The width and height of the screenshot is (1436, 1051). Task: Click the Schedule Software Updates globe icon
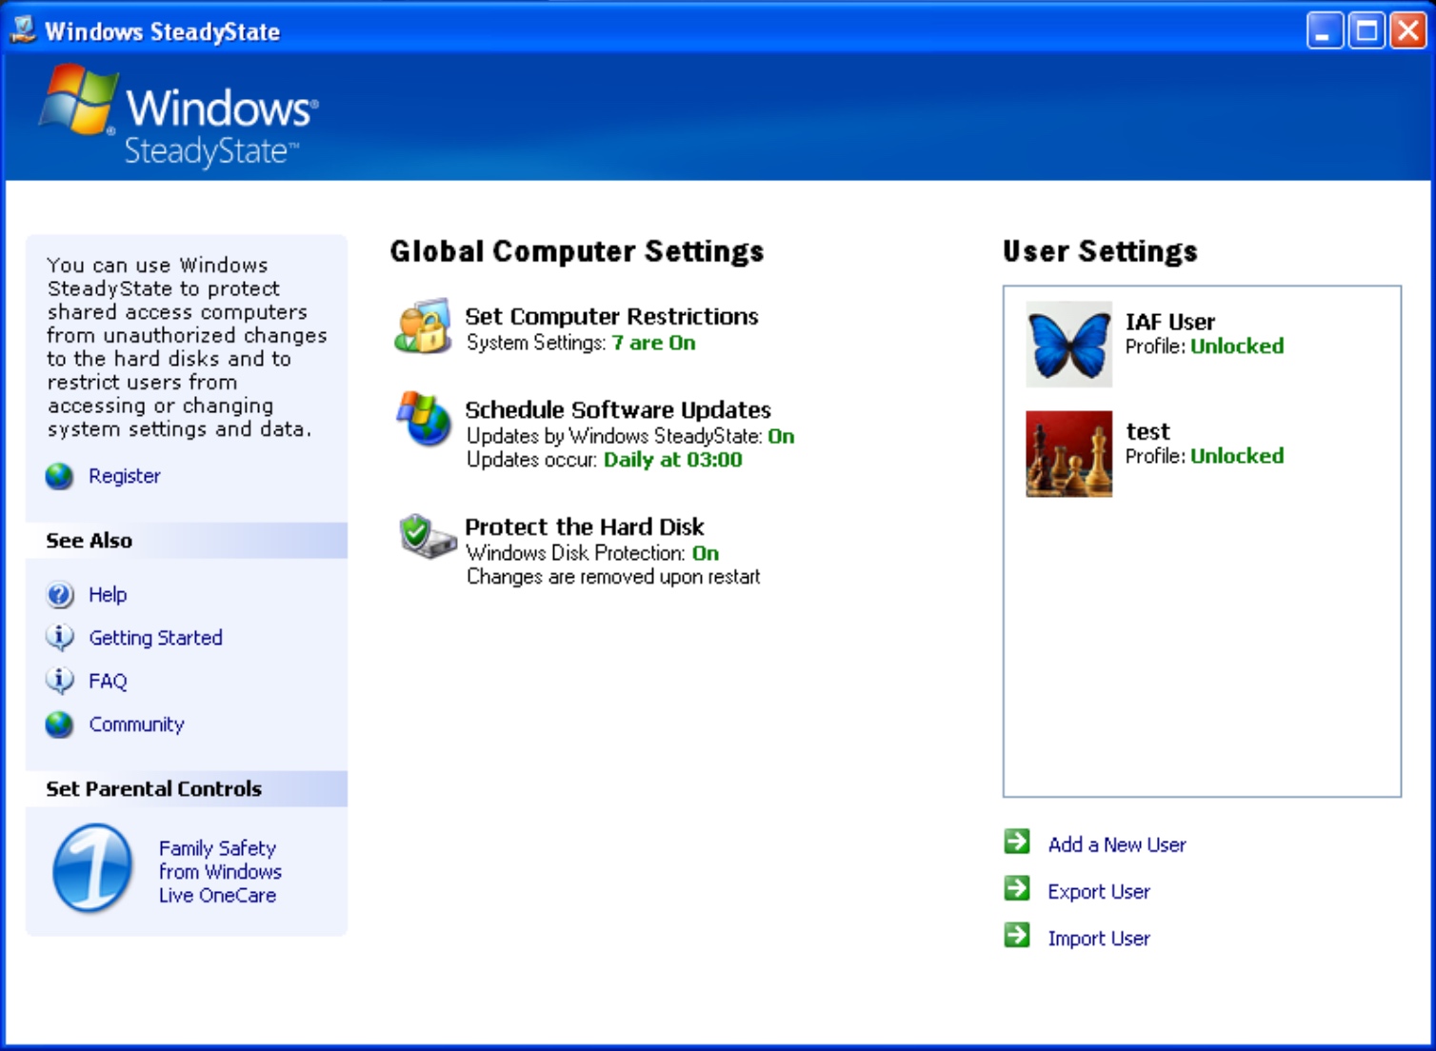[424, 418]
